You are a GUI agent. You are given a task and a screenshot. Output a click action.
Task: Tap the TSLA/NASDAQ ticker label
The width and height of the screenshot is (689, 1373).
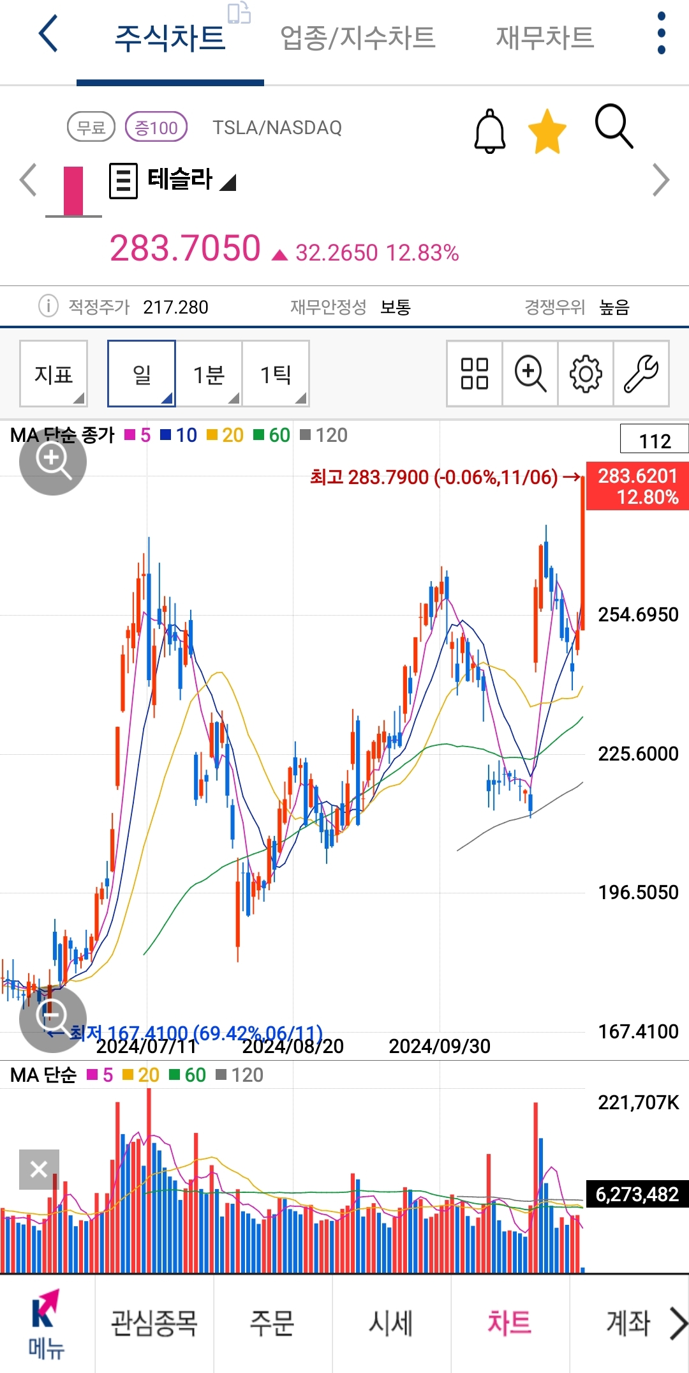click(277, 128)
